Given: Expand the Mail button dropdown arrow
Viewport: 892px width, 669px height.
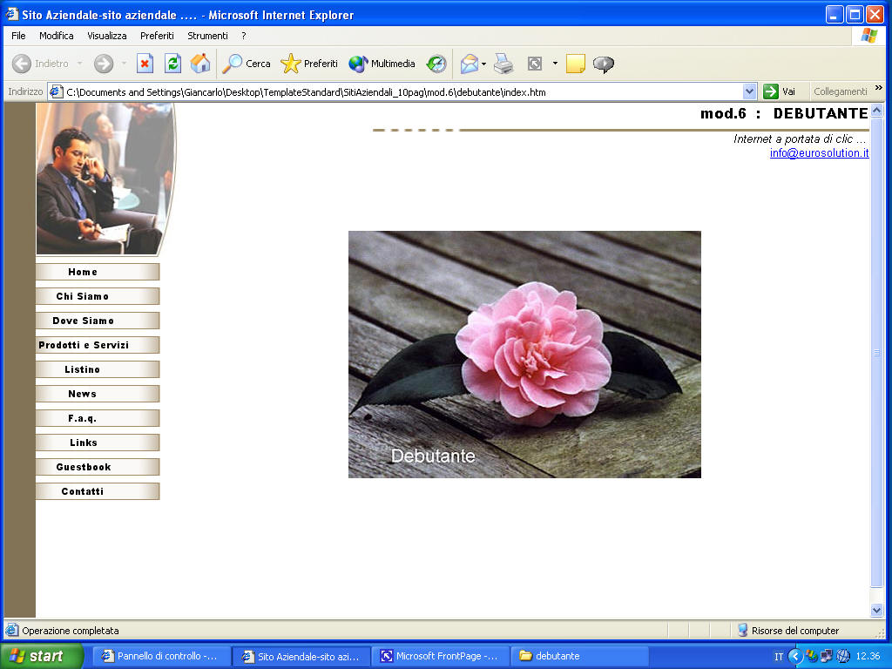Looking at the screenshot, I should (x=484, y=64).
